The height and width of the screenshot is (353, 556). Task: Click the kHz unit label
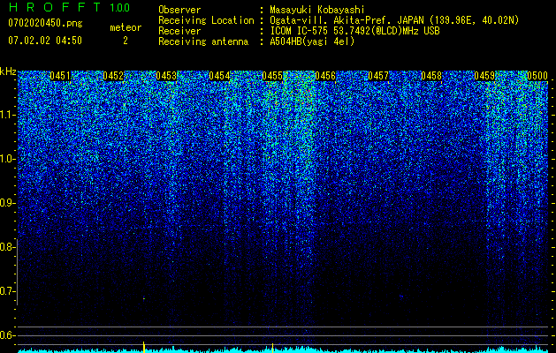point(8,71)
